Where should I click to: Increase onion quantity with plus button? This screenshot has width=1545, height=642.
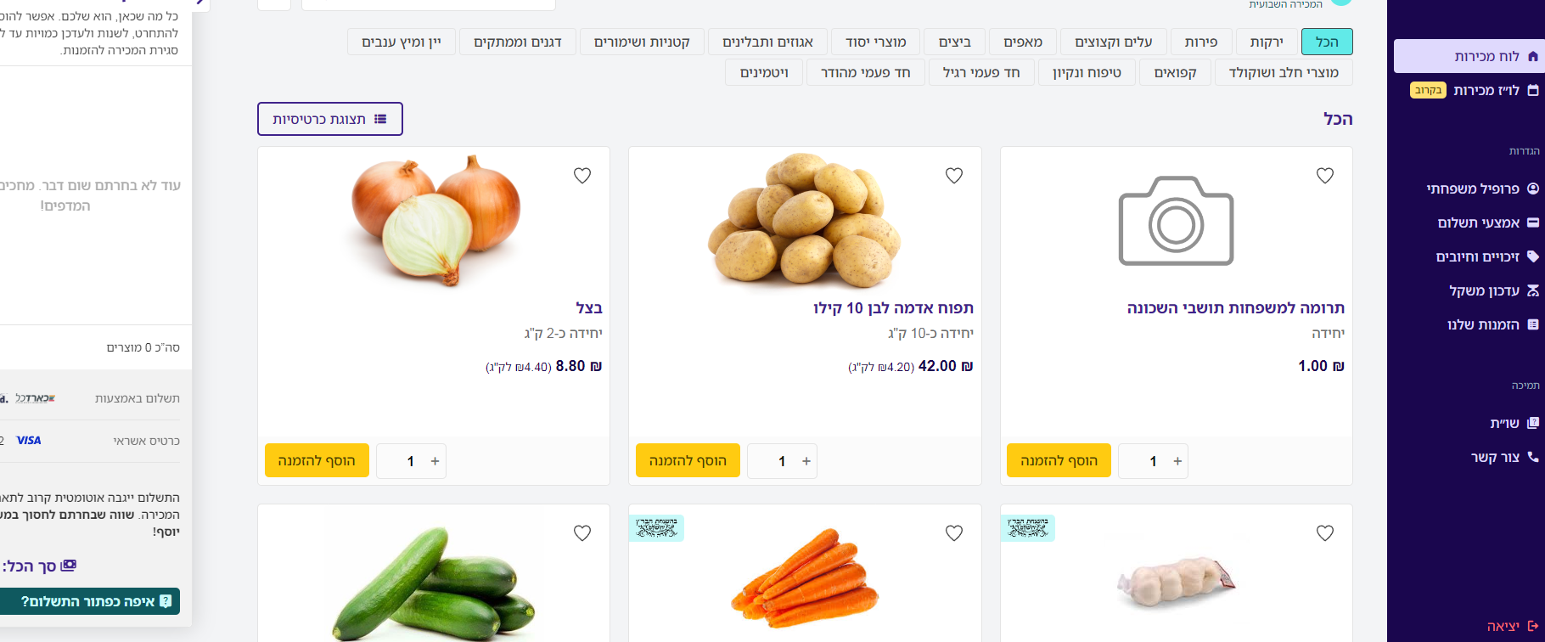click(x=435, y=461)
